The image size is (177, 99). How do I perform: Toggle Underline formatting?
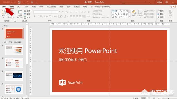pos(41,16)
